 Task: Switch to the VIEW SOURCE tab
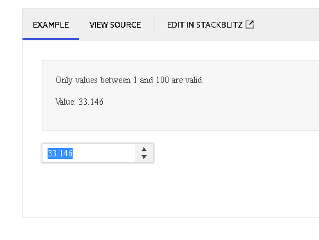(115, 25)
